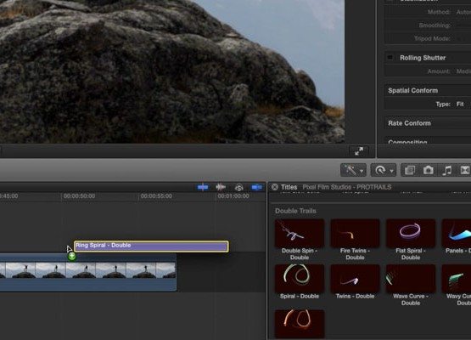
Task: Toggle timeline snapping
Action: pyautogui.click(x=256, y=187)
